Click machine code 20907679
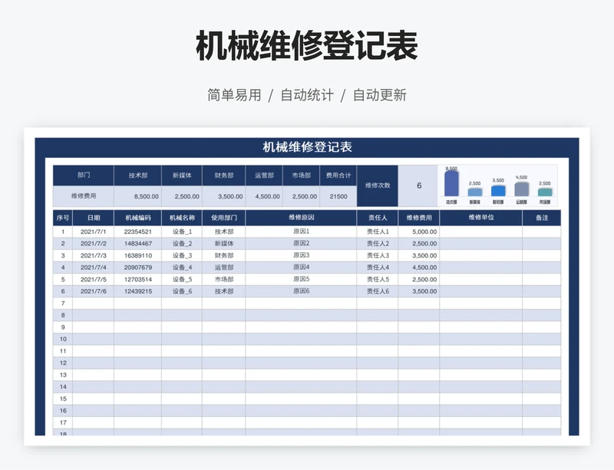 pyautogui.click(x=138, y=268)
